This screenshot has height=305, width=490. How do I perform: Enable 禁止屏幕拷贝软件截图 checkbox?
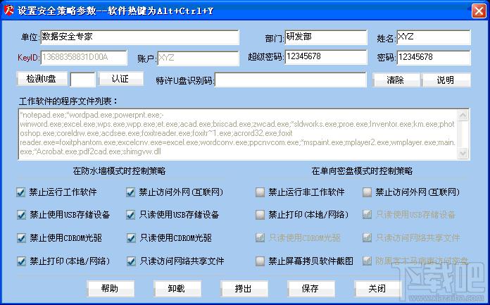pyautogui.click(x=260, y=261)
